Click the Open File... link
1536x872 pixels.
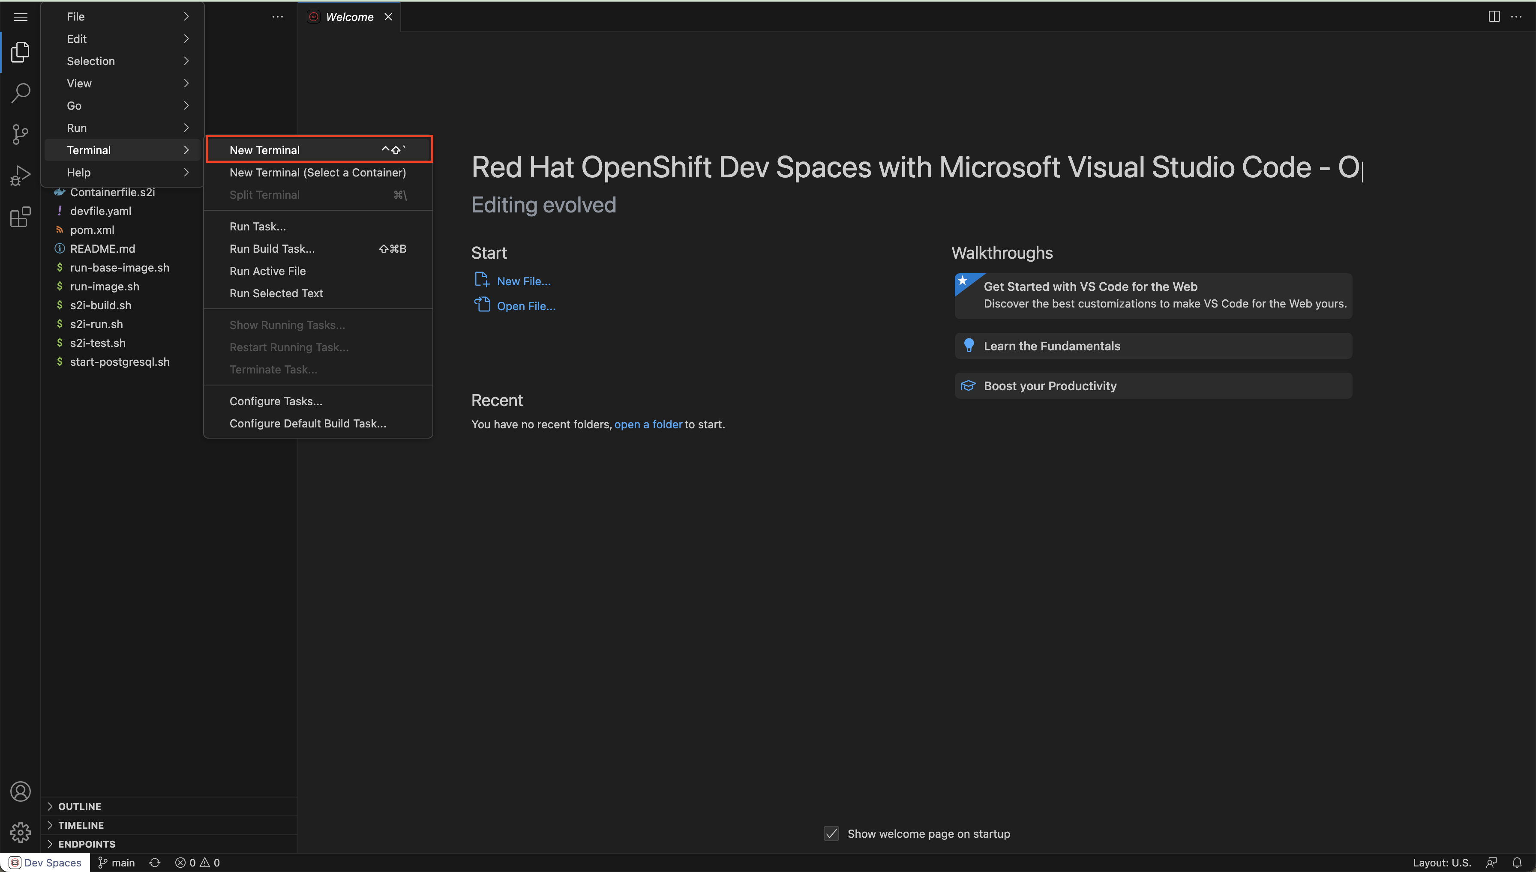(x=526, y=306)
